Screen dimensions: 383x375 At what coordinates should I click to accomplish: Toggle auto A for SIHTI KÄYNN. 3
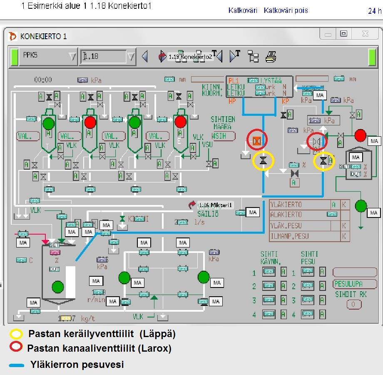pos(284,300)
